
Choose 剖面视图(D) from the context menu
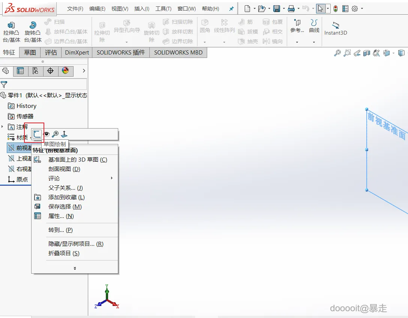click(63, 169)
